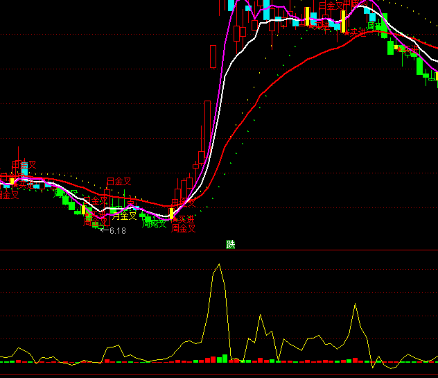This screenshot has width=438, height=378.
Task: Click the red 买进 star at top right
Action: (x=356, y=32)
